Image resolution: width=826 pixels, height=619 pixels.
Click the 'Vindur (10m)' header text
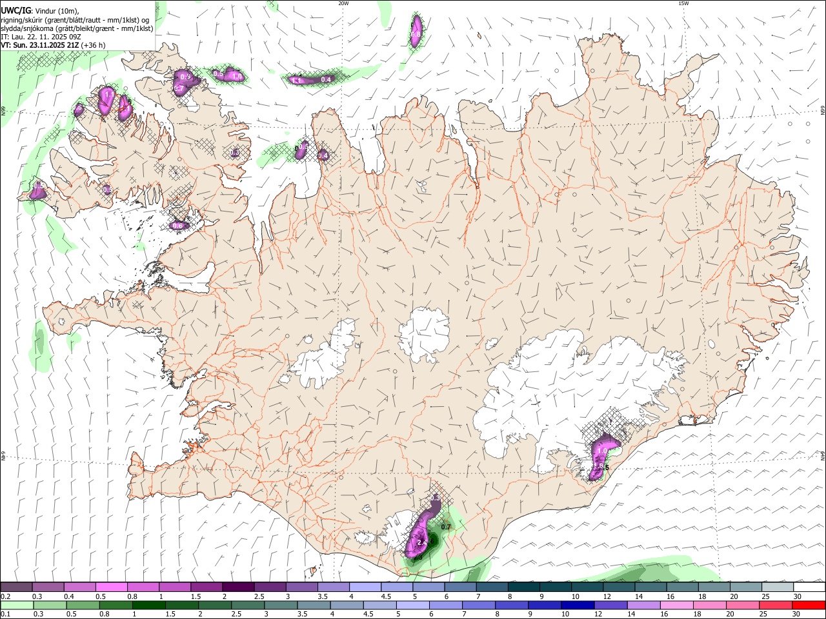pyautogui.click(x=56, y=11)
